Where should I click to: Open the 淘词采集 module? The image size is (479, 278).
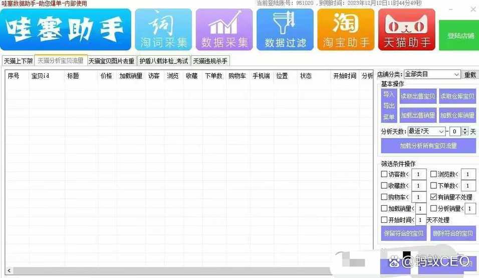tap(163, 30)
